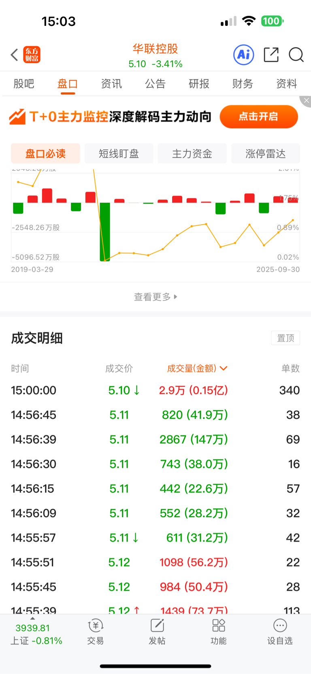Click volume 2.9万 (0.15亿)
Screen dimensions: 311x674
pyautogui.click(x=193, y=390)
